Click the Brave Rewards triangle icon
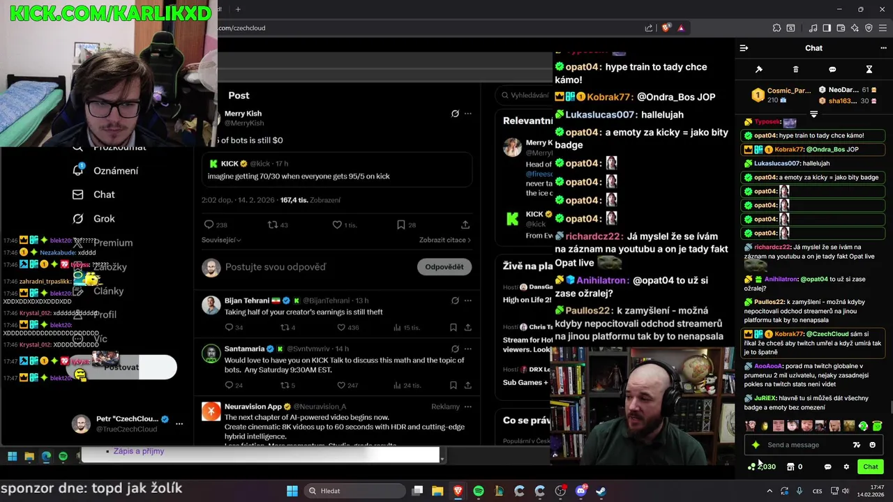The image size is (893, 502). click(x=681, y=28)
